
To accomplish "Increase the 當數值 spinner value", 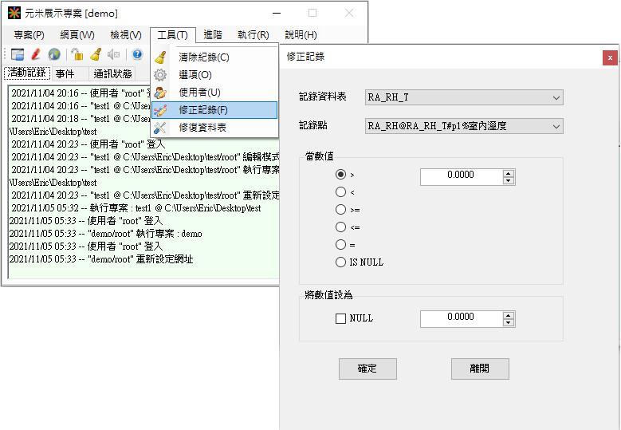I will click(x=509, y=172).
